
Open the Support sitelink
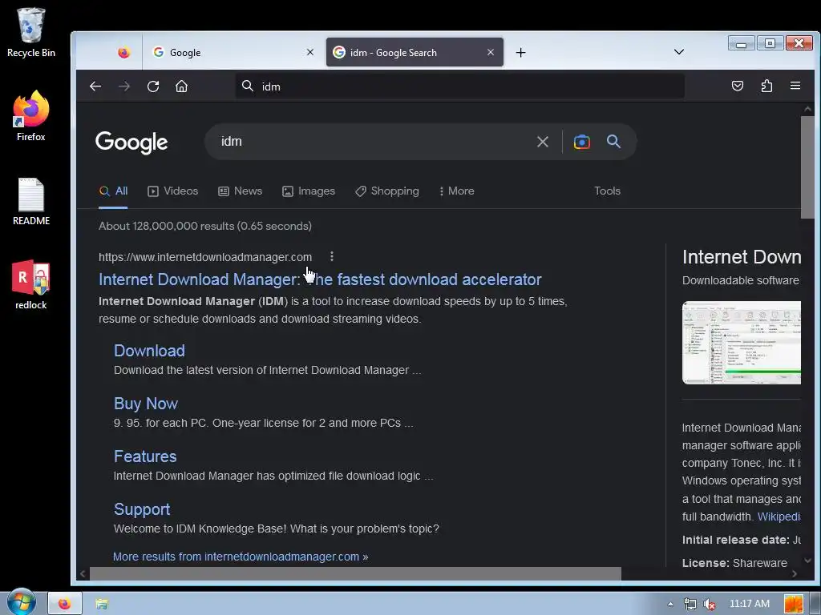[142, 509]
